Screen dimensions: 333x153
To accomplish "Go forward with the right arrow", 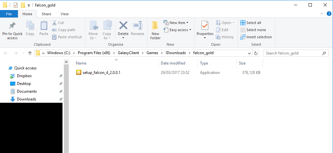I will (x=16, y=53).
